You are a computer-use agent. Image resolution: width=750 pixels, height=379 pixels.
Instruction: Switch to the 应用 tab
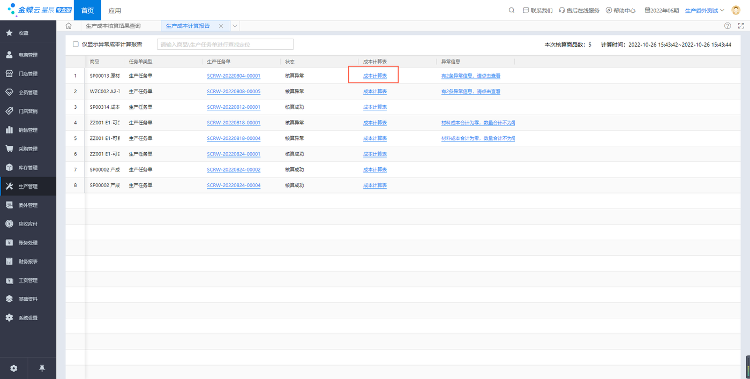[x=115, y=10]
